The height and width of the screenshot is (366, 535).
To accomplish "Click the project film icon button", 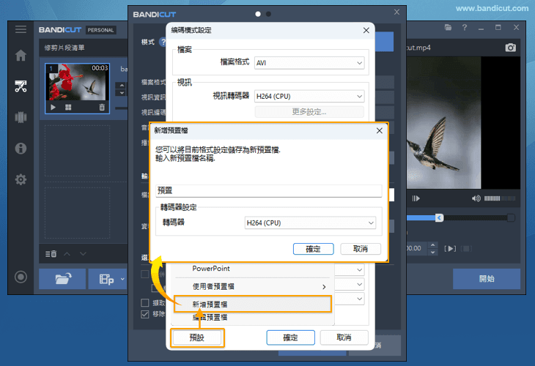I will click(x=108, y=279).
